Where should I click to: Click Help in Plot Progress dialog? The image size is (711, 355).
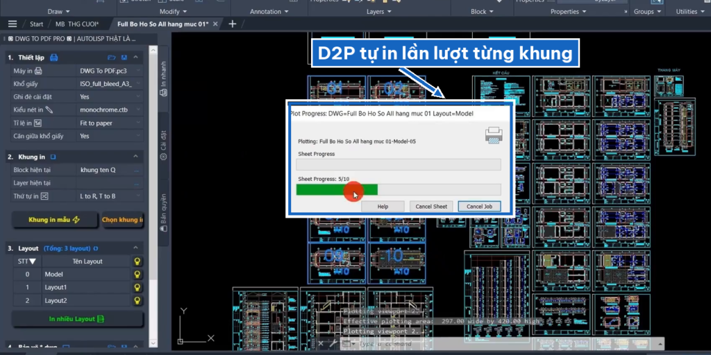[383, 207]
